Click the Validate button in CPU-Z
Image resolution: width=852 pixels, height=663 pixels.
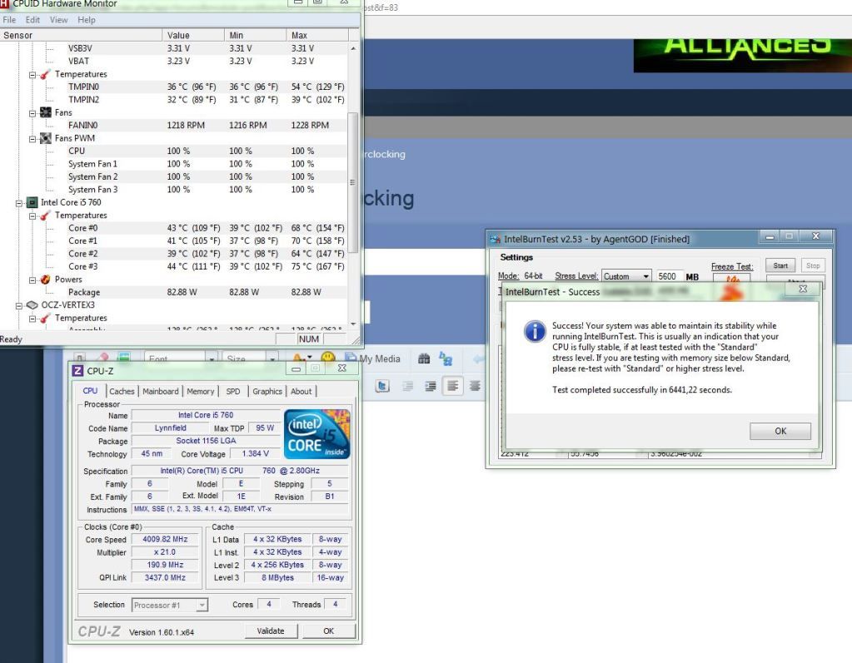coord(271,631)
